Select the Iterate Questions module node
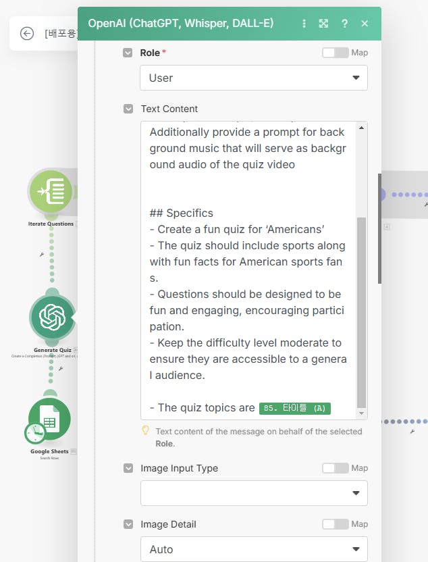The width and height of the screenshot is (428, 562). click(x=51, y=191)
